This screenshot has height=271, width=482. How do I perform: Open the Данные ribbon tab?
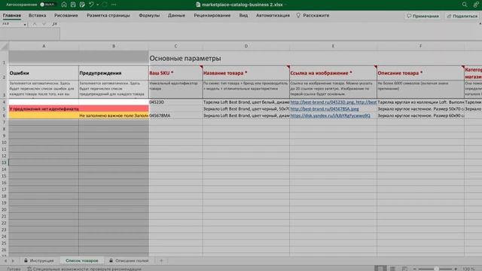(x=176, y=15)
